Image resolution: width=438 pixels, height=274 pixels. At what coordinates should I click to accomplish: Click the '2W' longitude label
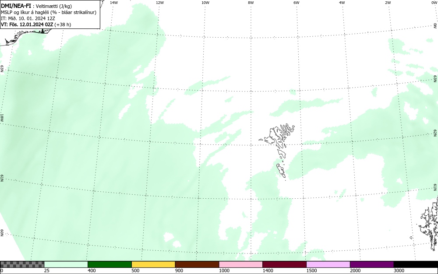click(x=388, y=3)
